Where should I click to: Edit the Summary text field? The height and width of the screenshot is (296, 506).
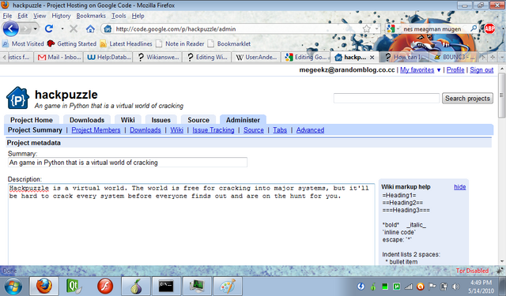[127, 163]
